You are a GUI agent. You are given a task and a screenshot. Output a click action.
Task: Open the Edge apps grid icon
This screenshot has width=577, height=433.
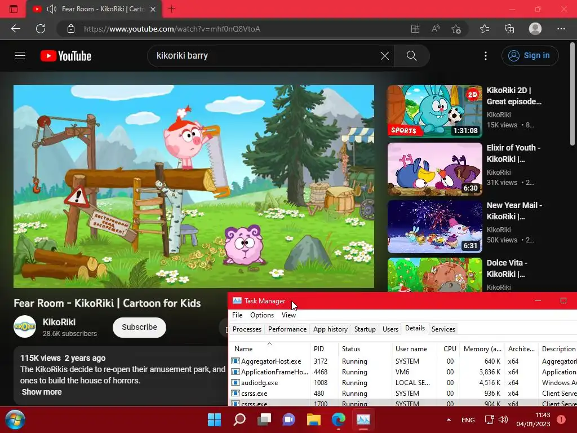[x=415, y=29]
